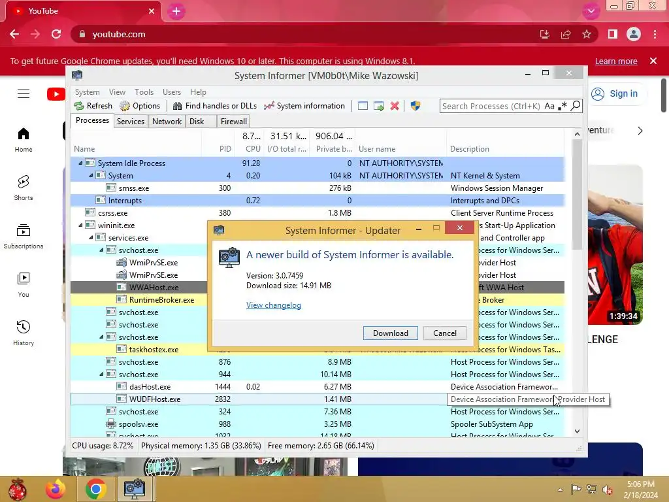Click Learn more in Chrome update bar

[616, 61]
